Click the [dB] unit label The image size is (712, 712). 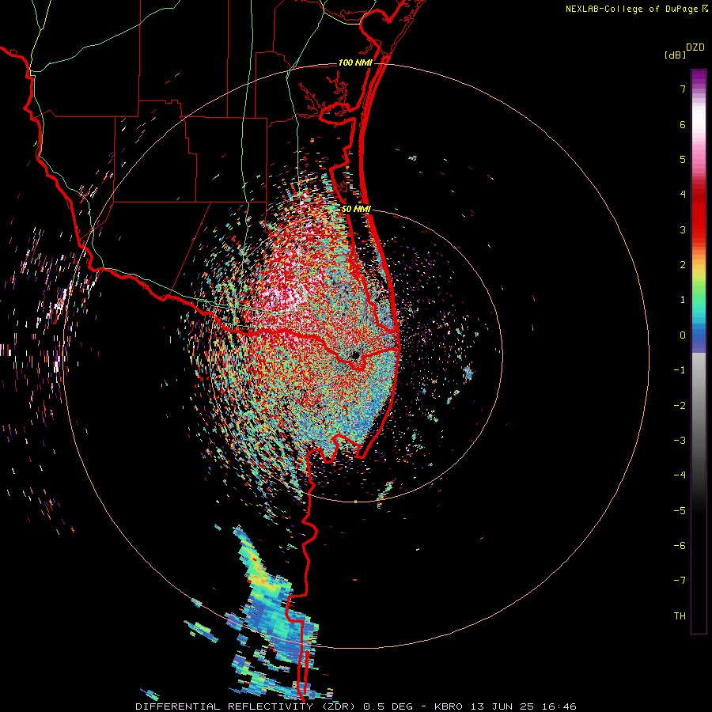coord(675,55)
